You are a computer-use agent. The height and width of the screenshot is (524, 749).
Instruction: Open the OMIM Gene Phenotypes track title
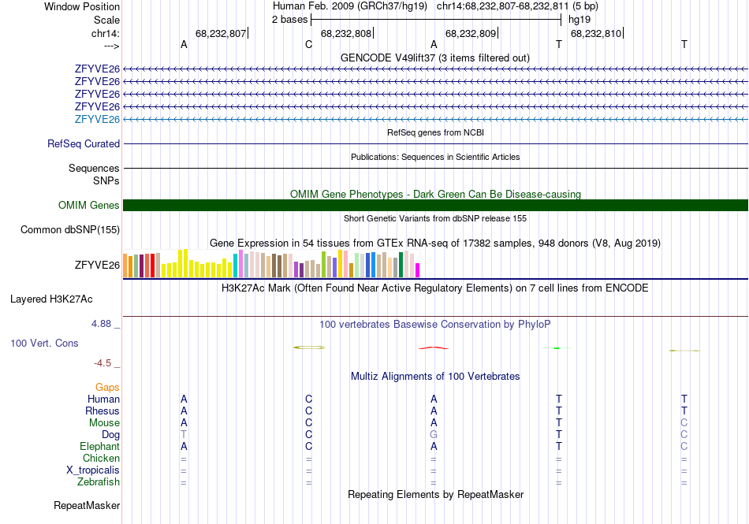(435, 194)
